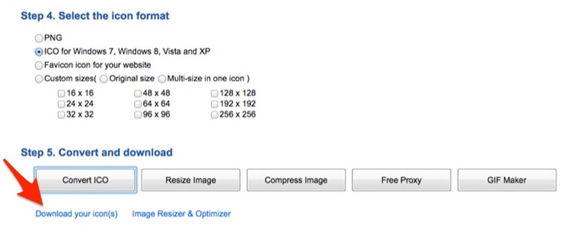
Task: Check the 16 x 16 size box
Action: pyautogui.click(x=61, y=93)
